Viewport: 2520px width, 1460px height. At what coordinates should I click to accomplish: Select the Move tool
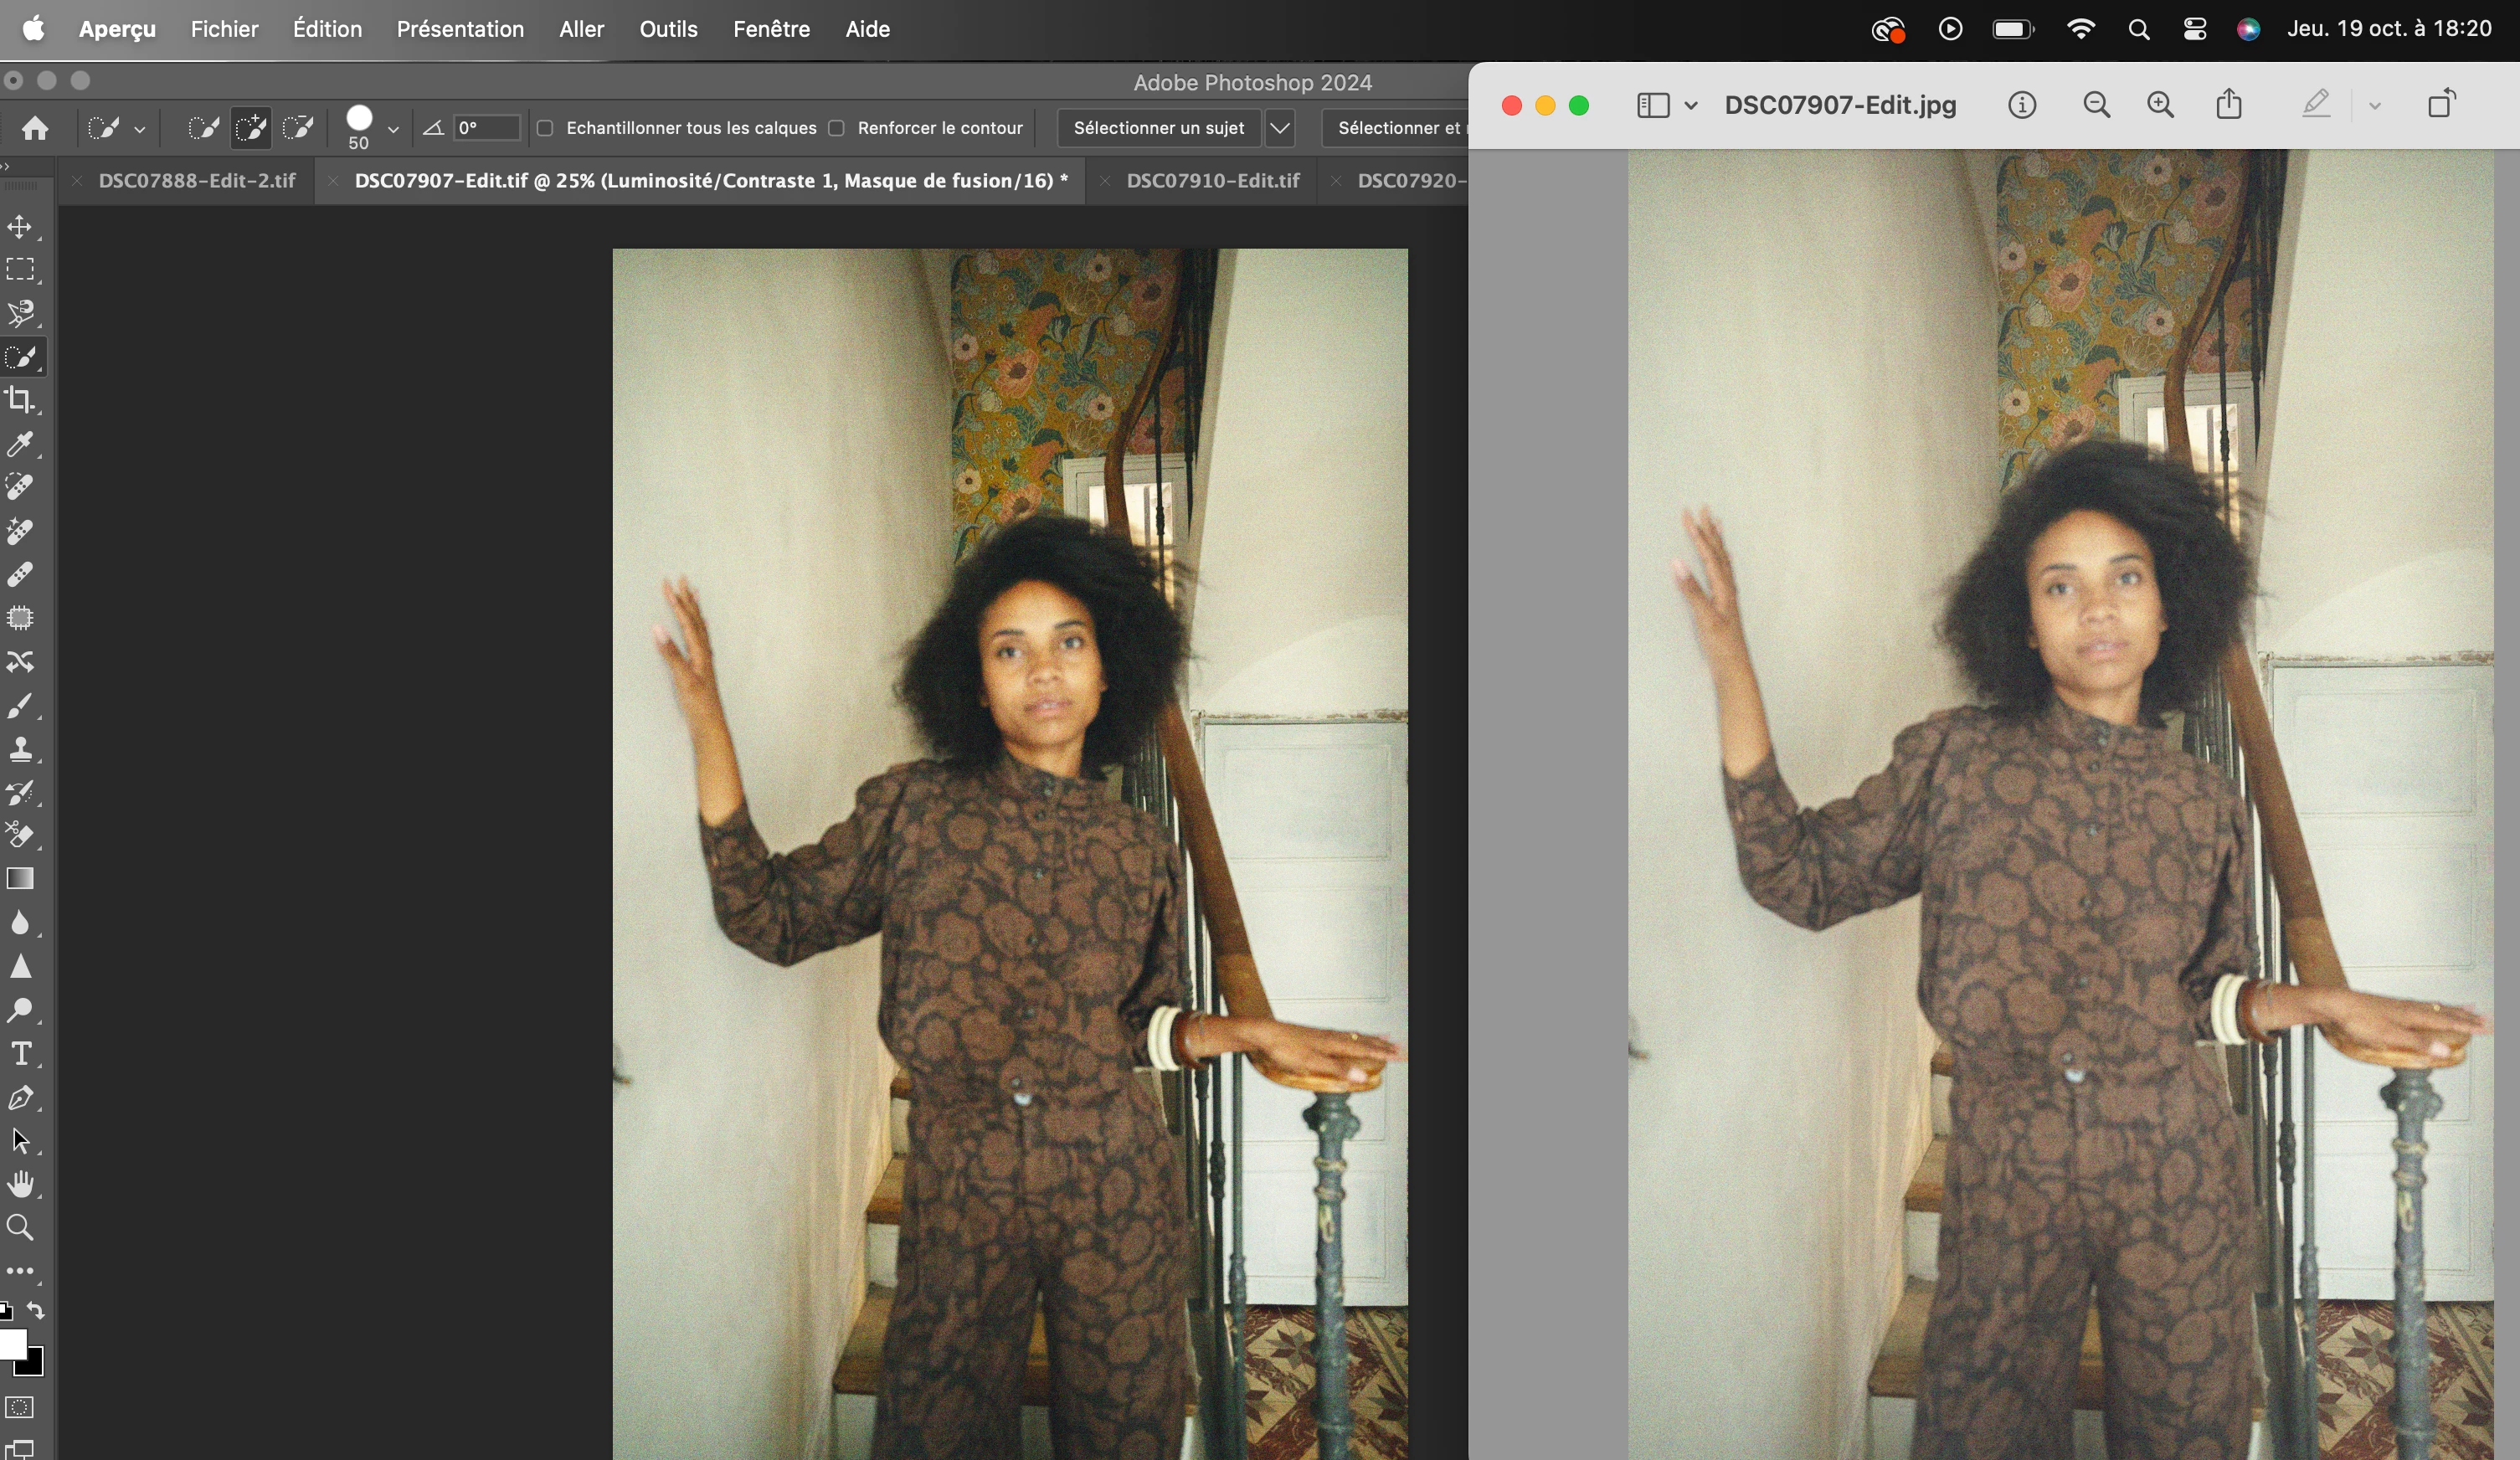pyautogui.click(x=20, y=227)
